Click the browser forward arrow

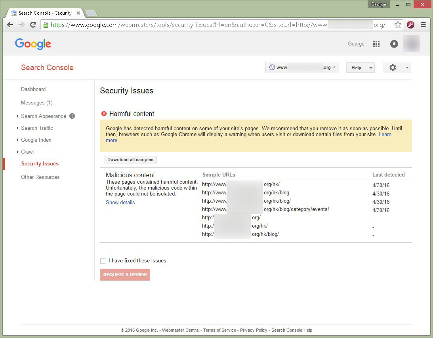pos(21,25)
